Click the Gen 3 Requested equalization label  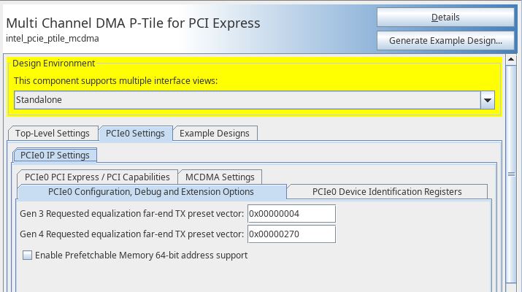[x=131, y=213]
